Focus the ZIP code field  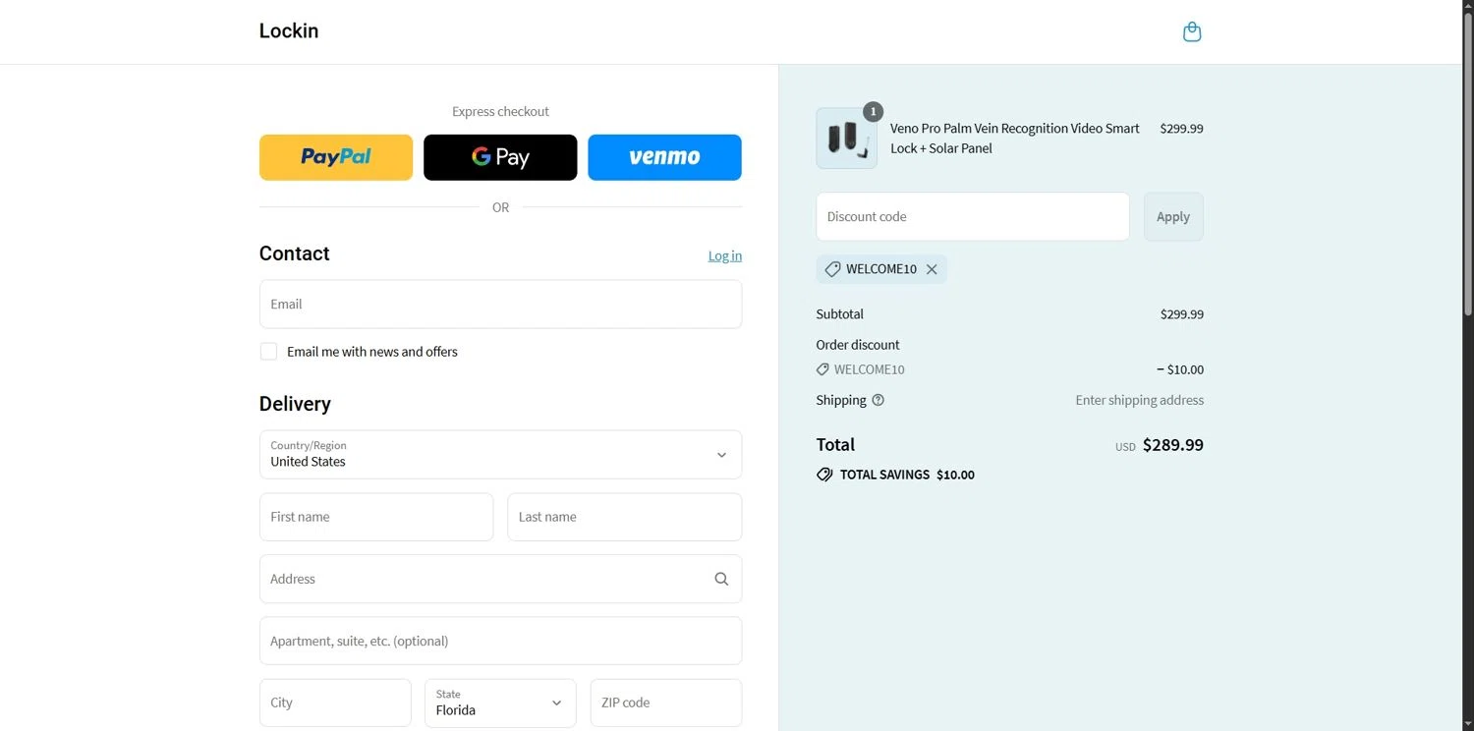[x=666, y=703]
